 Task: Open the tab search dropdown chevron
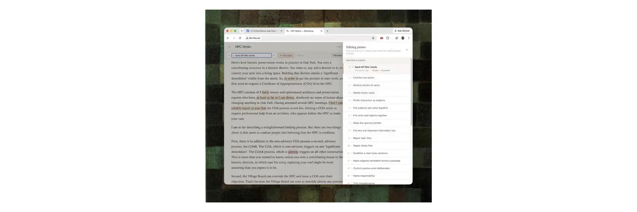[242, 31]
